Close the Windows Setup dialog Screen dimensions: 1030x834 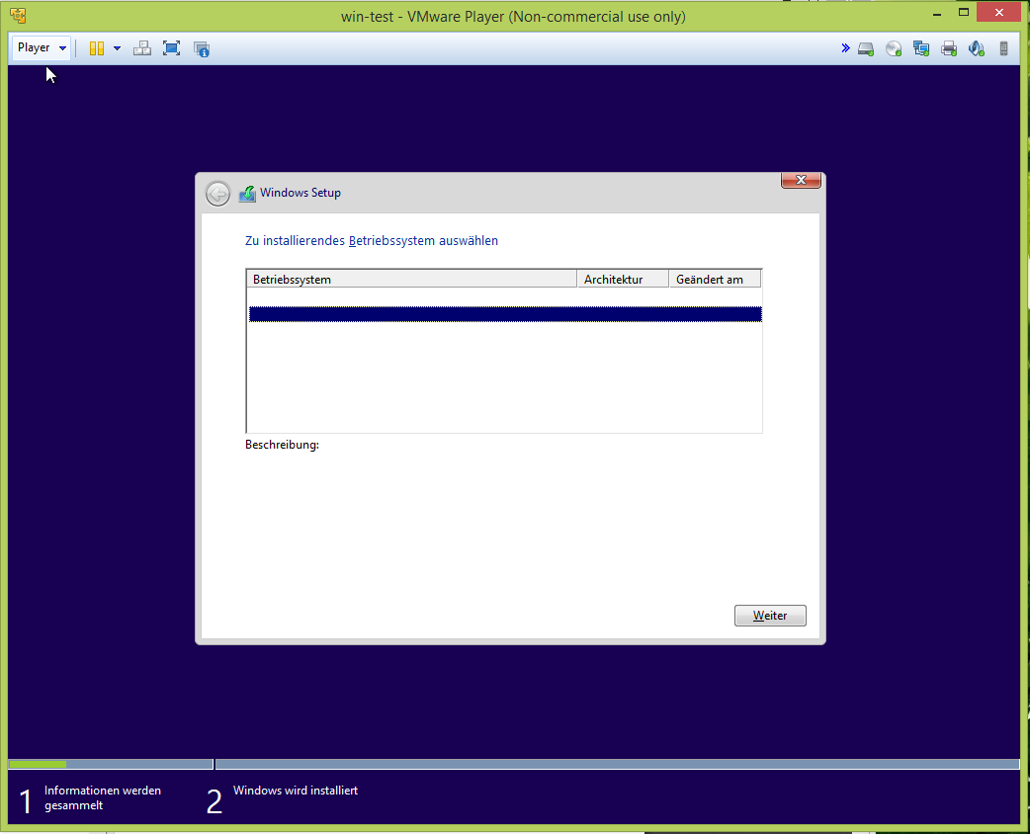point(801,180)
